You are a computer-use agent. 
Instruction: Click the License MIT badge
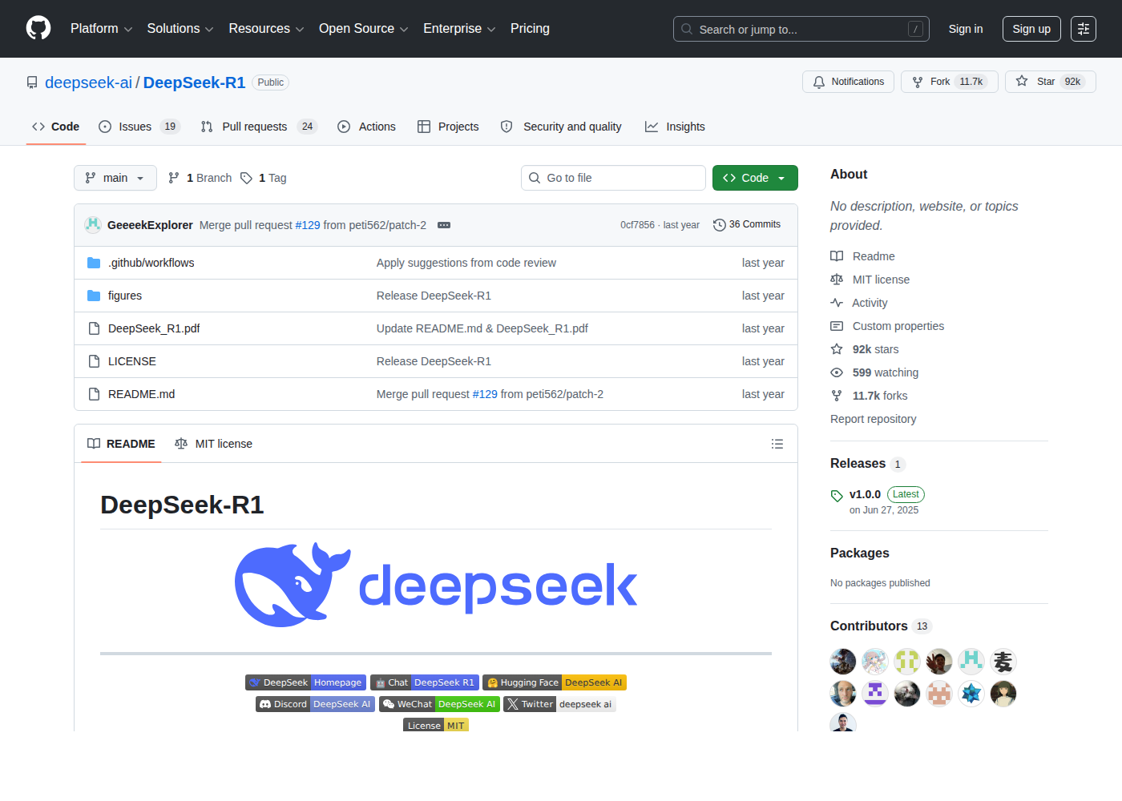point(436,725)
